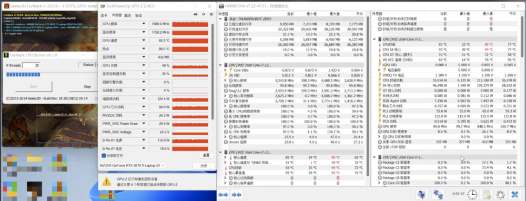The width and height of the screenshot is (526, 201).
Task: Open 热点 sensor dropdown arrow
Action: tap(144, 48)
